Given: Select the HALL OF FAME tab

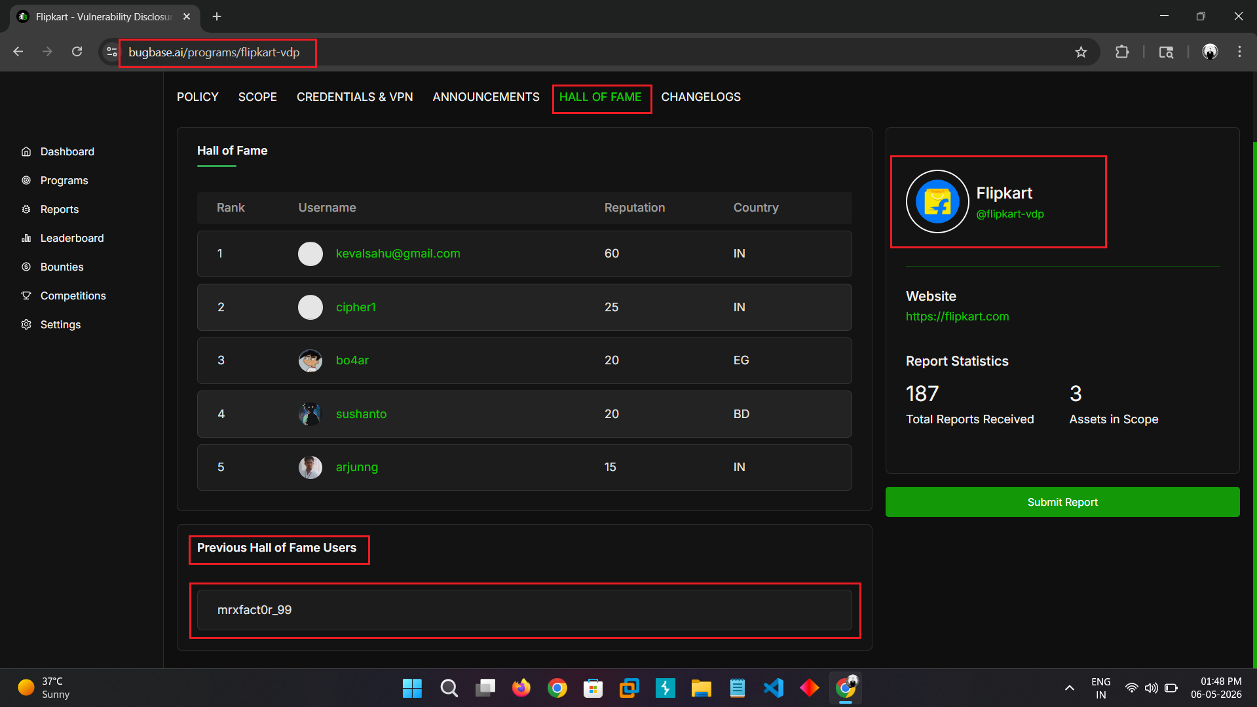Looking at the screenshot, I should [x=600, y=97].
